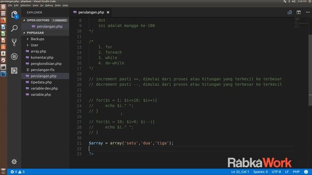Click the 'foreach' comment text on line 14
The width and height of the screenshot is (312, 175).
click(114, 52)
